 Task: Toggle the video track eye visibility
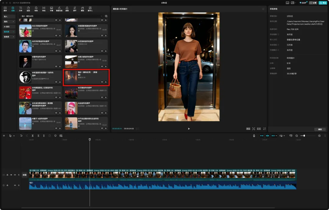[11, 175]
